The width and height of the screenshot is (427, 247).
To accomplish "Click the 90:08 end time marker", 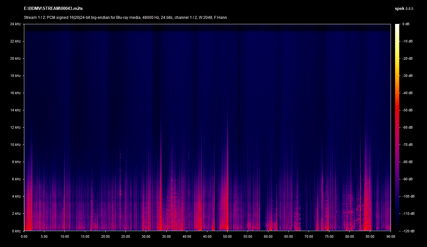I will 391,236.
